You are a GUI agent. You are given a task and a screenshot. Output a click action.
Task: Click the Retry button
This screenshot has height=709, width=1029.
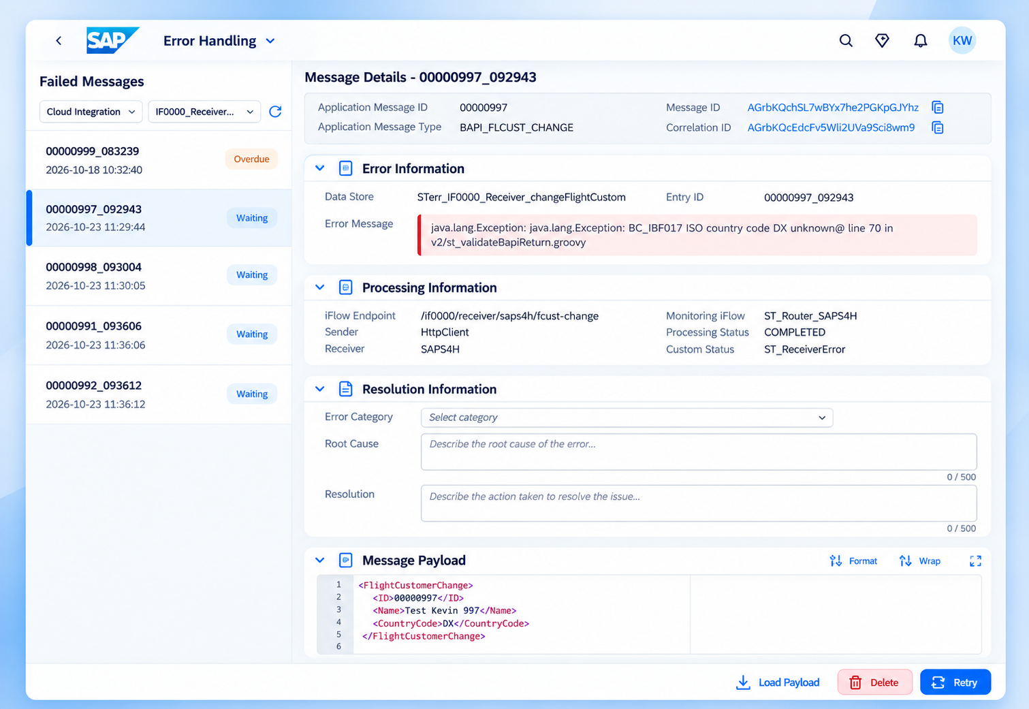pyautogui.click(x=955, y=682)
